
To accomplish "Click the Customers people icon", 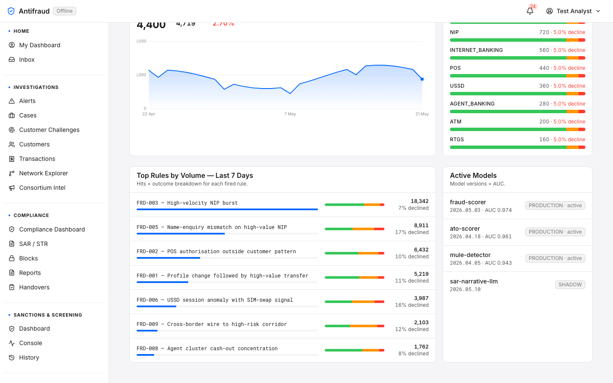I will click(12, 144).
